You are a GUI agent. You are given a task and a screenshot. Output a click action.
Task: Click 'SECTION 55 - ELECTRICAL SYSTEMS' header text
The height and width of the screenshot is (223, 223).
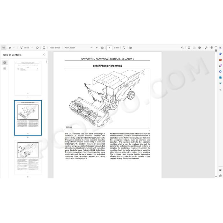pyautogui.click(x=100, y=59)
